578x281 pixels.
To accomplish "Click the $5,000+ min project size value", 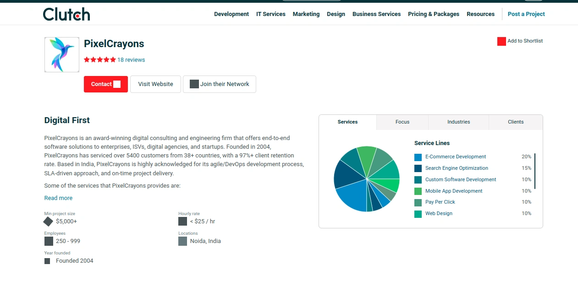I will tap(66, 222).
